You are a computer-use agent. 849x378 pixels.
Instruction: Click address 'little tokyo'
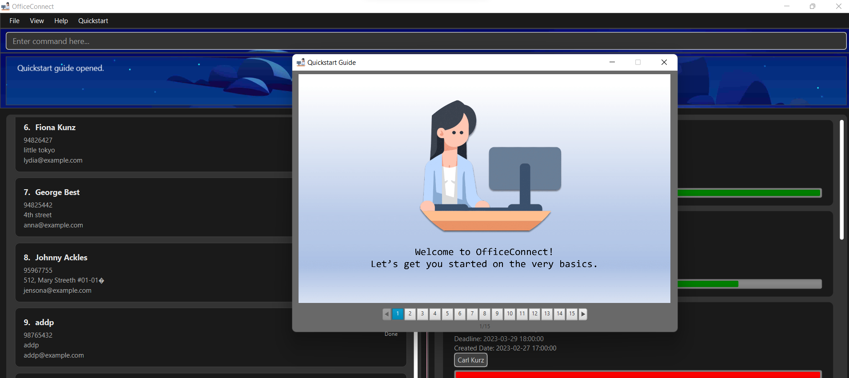coord(39,150)
